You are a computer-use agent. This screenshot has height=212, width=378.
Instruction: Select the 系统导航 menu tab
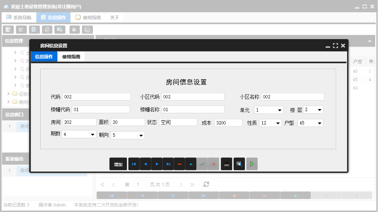(x=19, y=17)
